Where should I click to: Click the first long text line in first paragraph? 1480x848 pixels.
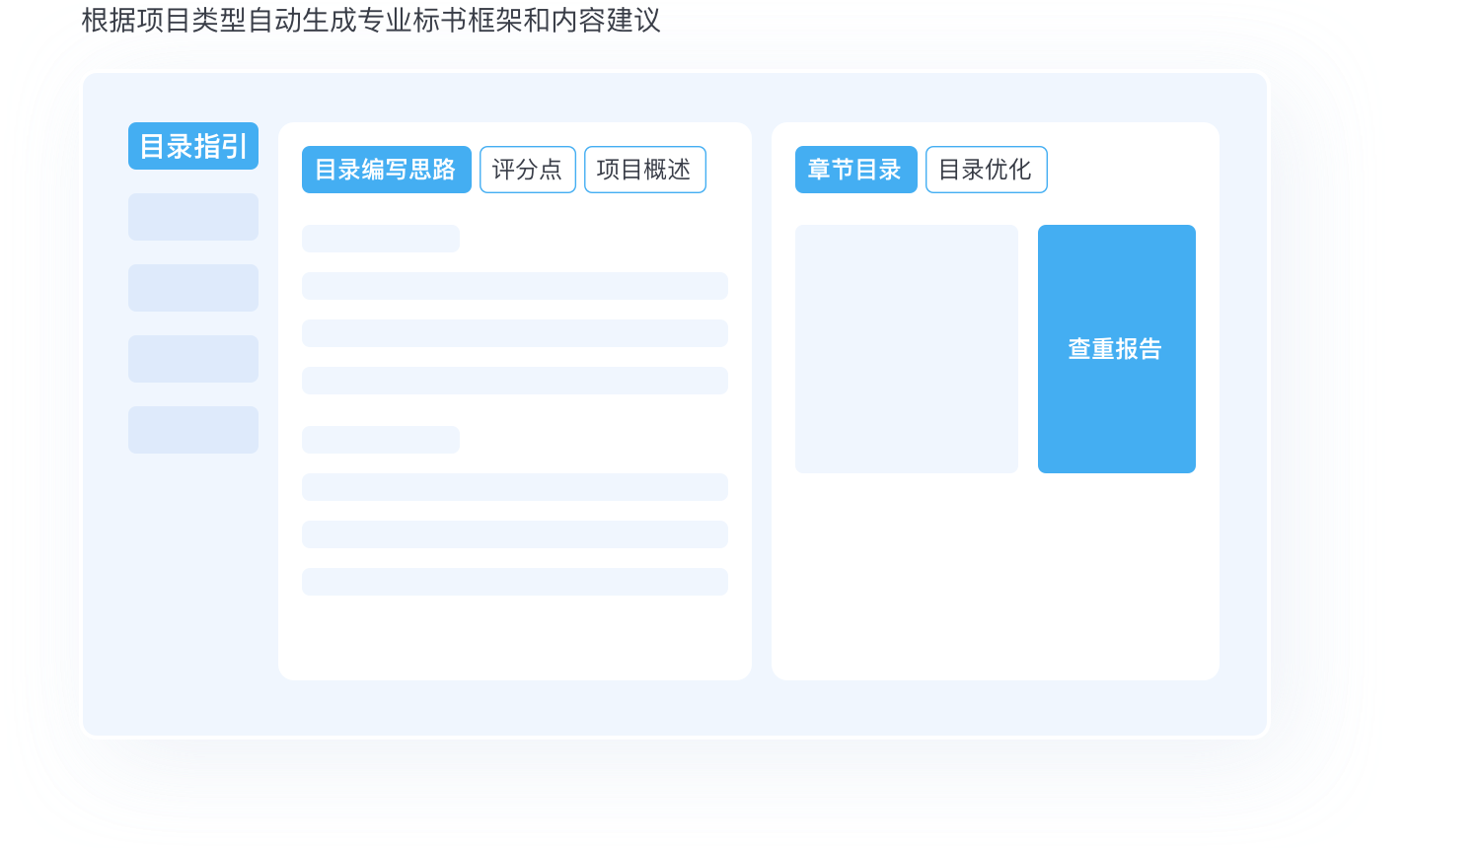coord(514,286)
